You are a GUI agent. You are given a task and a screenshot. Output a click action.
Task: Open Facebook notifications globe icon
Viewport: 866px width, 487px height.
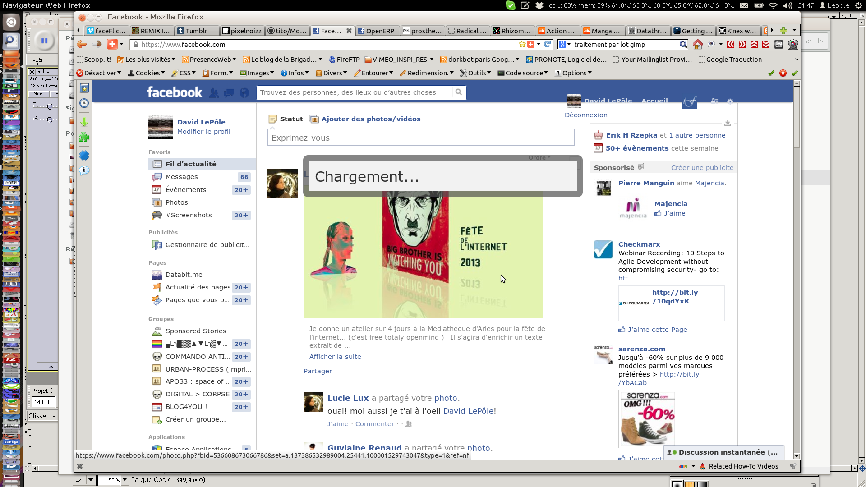click(244, 93)
